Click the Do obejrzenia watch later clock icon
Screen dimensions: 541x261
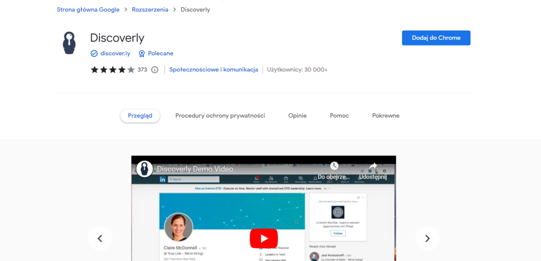point(334,166)
